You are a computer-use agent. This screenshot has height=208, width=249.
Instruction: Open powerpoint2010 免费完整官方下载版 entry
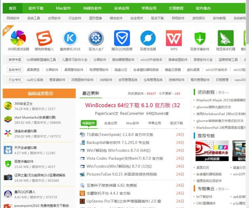tap(41, 206)
